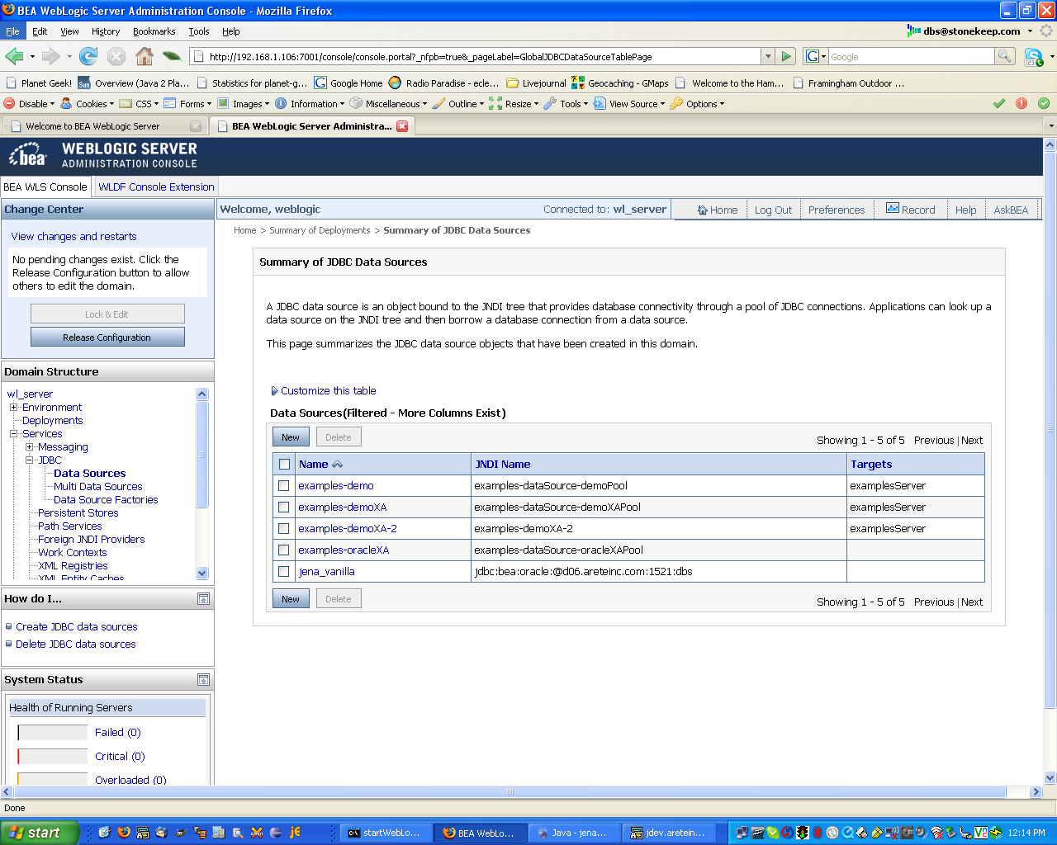Image resolution: width=1057 pixels, height=845 pixels.
Task: Check the examples-demo row checkbox
Action: pos(284,486)
